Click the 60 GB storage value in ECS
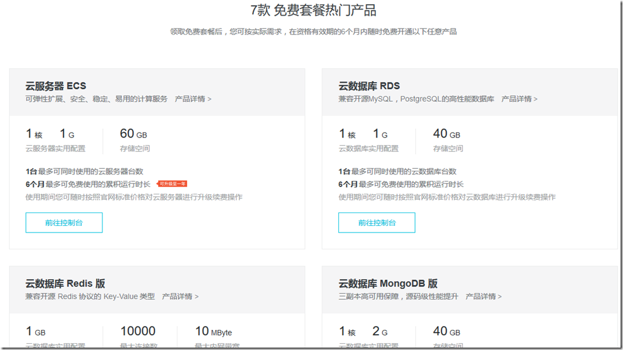Image resolution: width=623 pixels, height=350 pixels. pyautogui.click(x=133, y=134)
